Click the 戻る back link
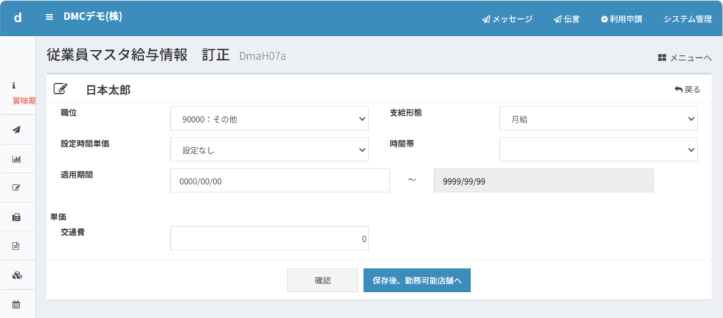This screenshot has width=723, height=318. tap(687, 90)
